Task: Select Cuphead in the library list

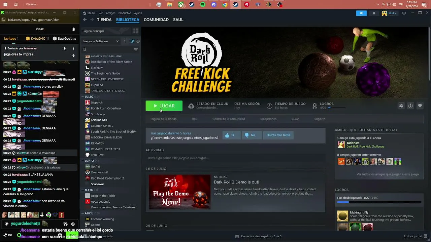Action: [x=97, y=85]
